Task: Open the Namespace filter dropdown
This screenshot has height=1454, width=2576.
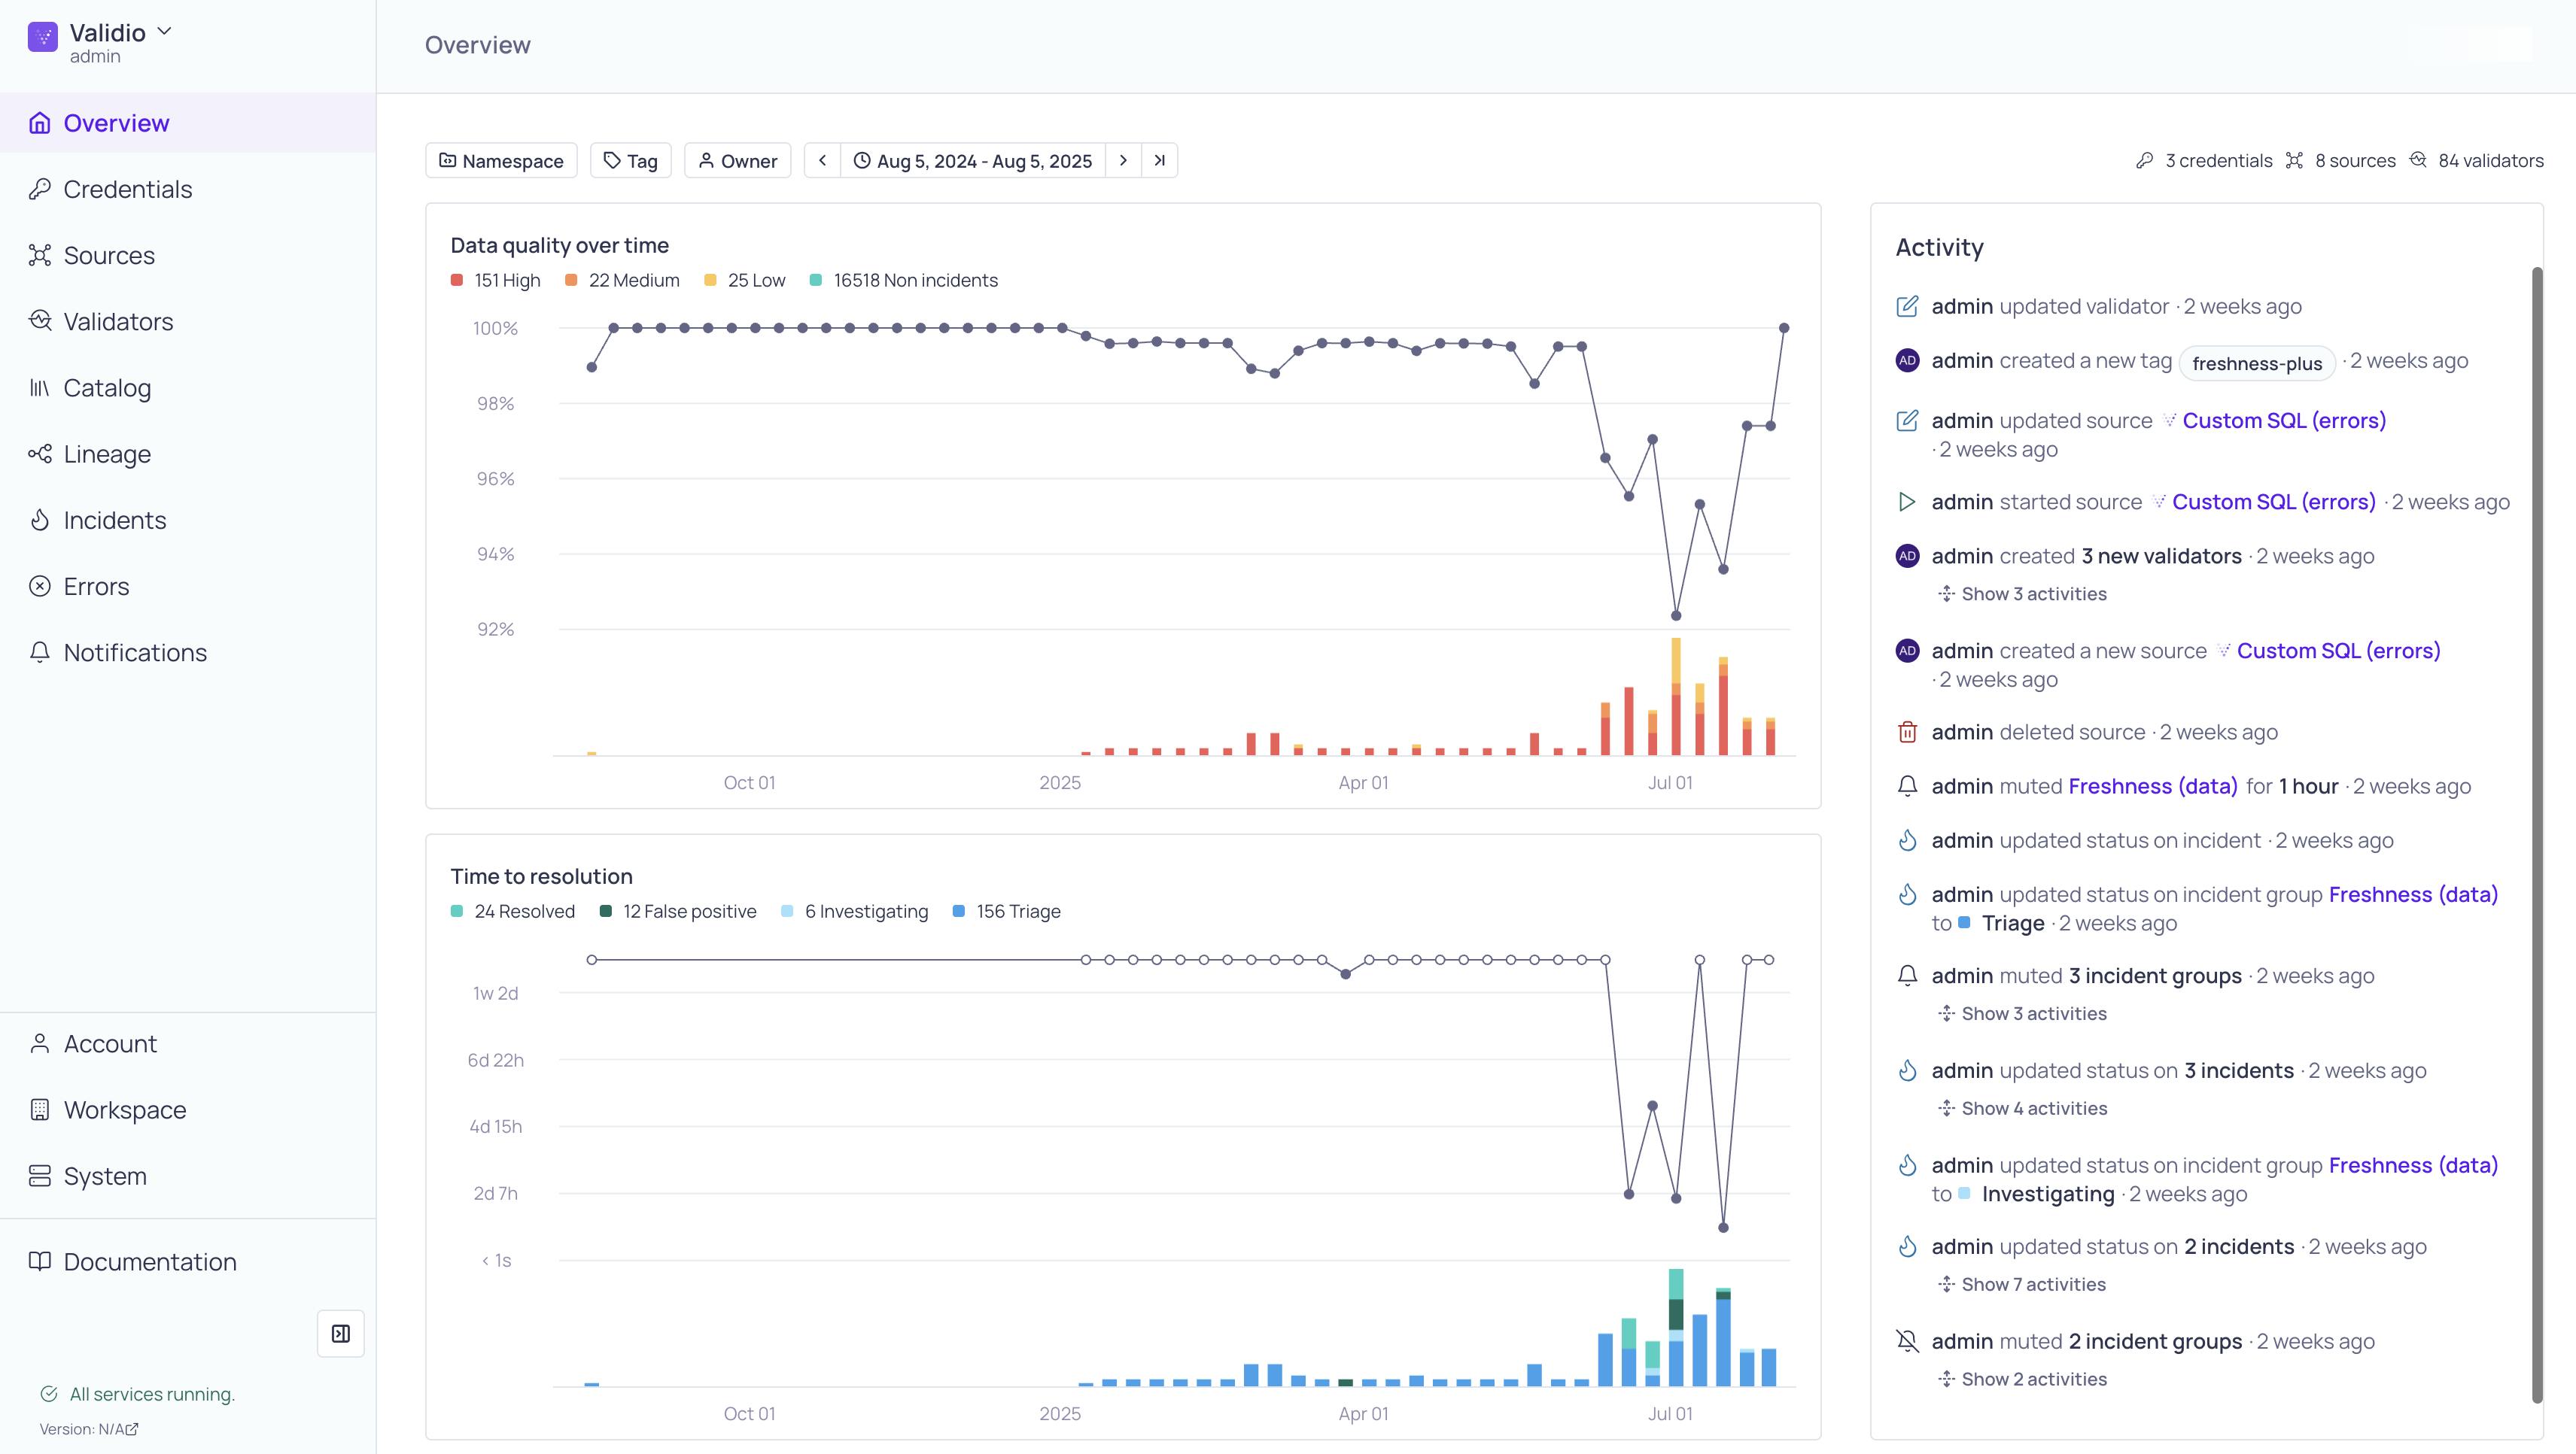Action: coord(501,161)
